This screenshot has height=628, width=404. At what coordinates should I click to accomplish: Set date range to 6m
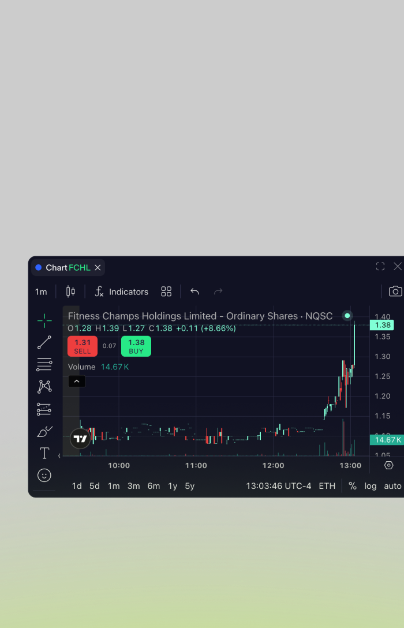pos(154,486)
